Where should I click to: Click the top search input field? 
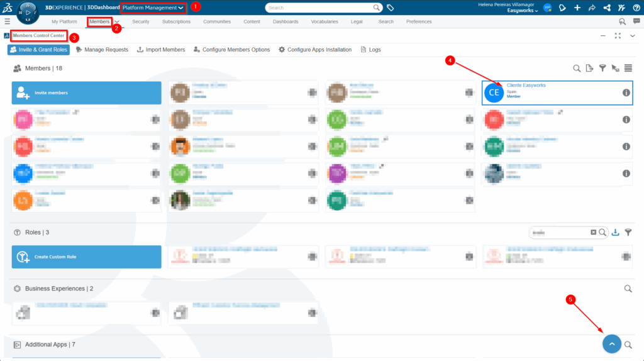[x=320, y=8]
